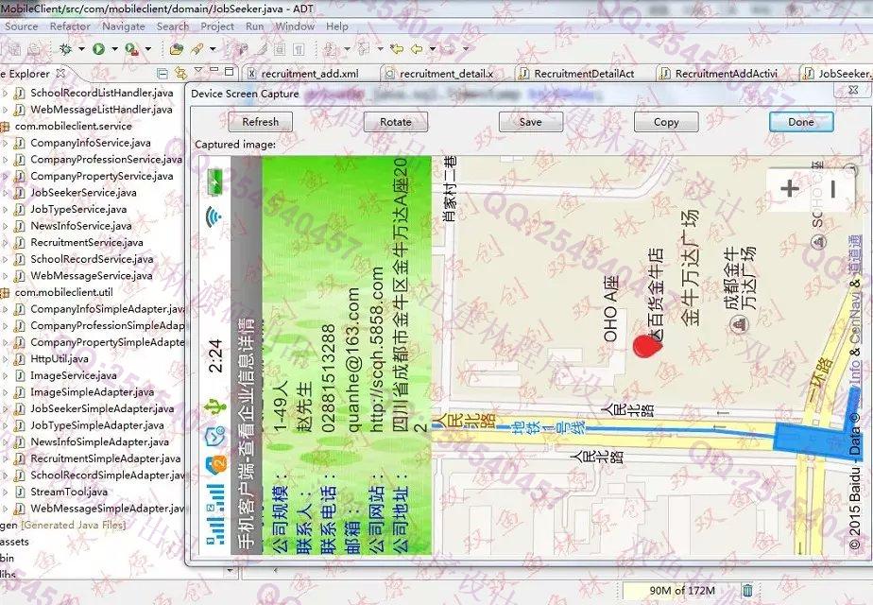Select the gen Generated Java Files folder
873x605 pixels.
(63, 525)
